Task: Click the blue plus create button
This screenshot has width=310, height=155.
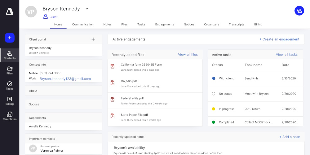Action: tap(10, 38)
